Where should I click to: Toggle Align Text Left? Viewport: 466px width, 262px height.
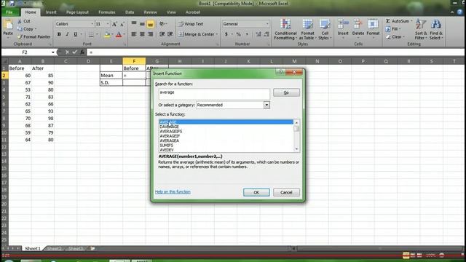[134, 34]
